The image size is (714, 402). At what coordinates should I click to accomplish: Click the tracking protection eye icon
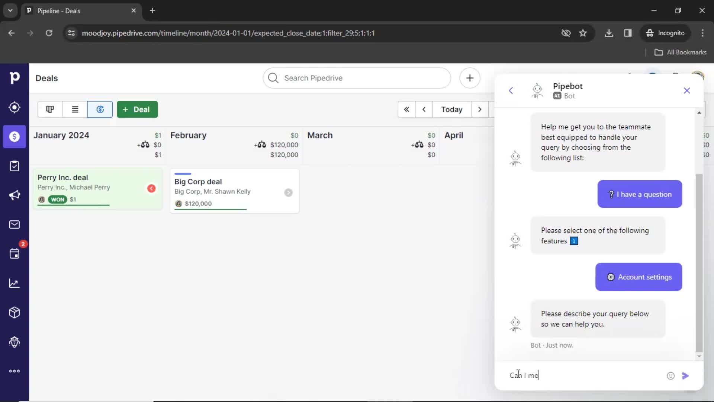566,33
